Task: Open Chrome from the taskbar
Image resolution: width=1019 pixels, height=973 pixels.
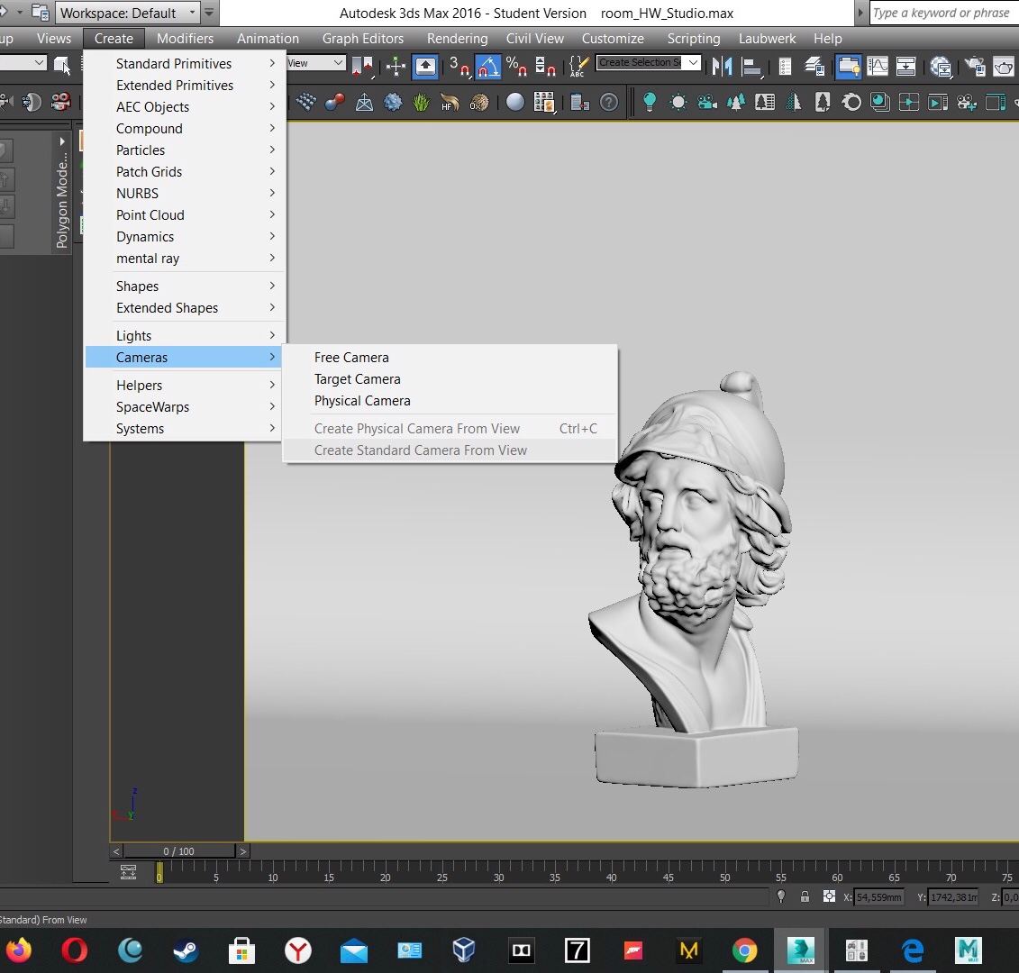Action: tap(745, 950)
